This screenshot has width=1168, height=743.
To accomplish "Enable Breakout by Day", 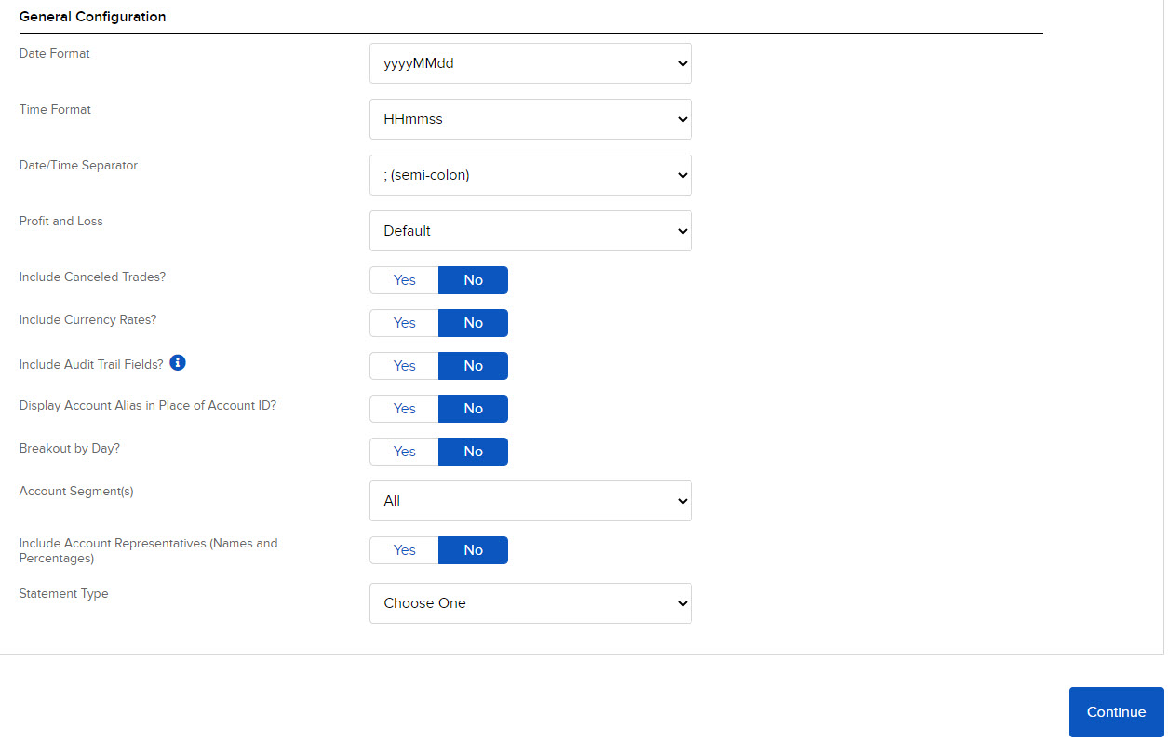I will 404,451.
